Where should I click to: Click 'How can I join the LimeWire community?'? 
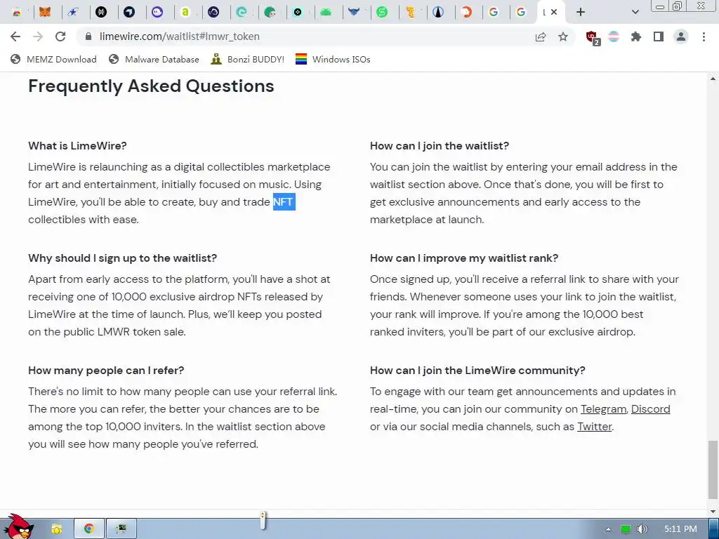(477, 371)
